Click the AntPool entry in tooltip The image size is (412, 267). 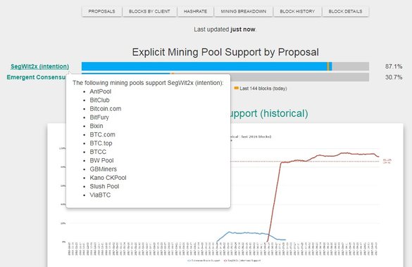(x=101, y=91)
